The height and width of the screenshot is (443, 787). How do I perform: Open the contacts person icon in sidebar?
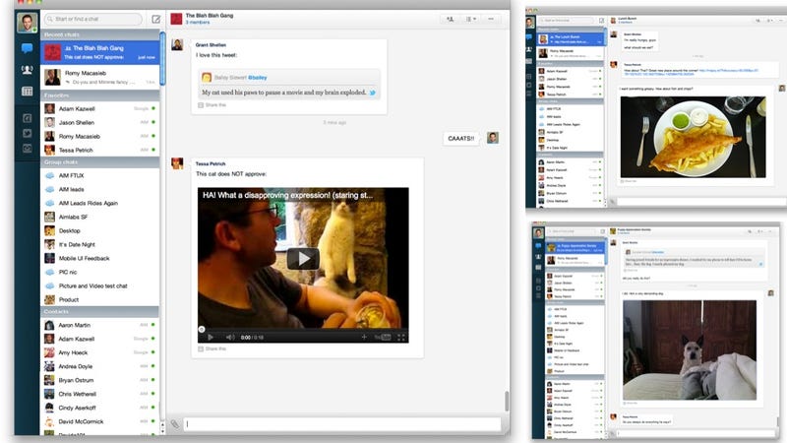28,70
